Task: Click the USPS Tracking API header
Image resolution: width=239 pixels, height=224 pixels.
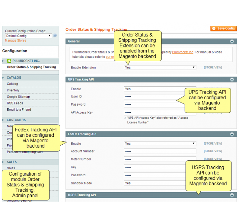Action: point(151,195)
